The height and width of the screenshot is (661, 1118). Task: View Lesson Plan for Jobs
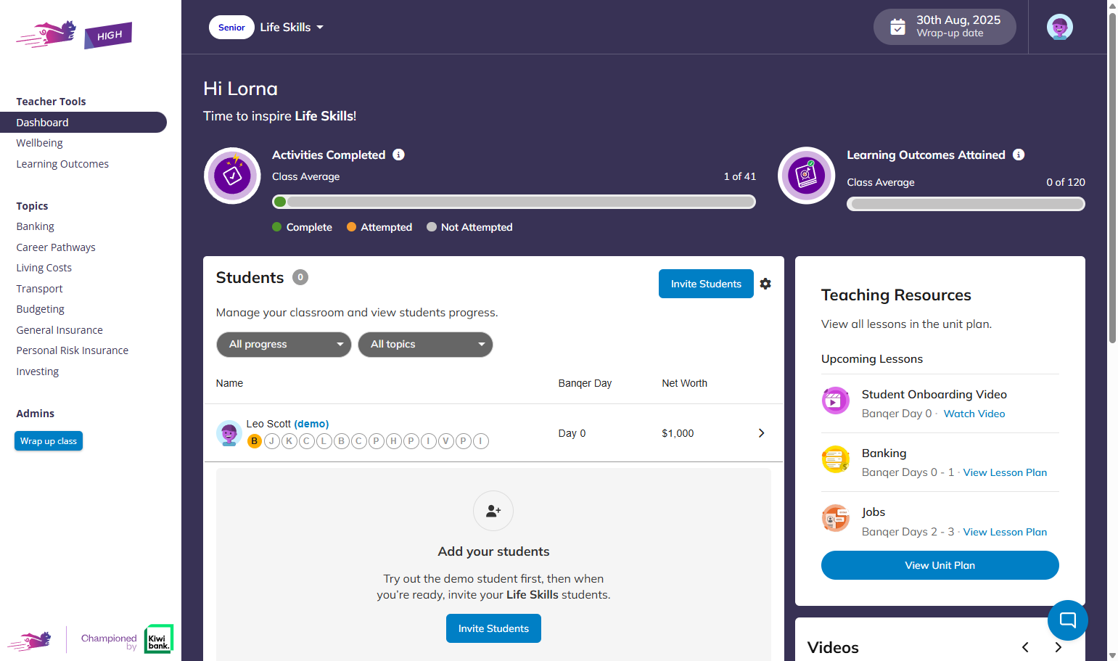click(x=1005, y=532)
